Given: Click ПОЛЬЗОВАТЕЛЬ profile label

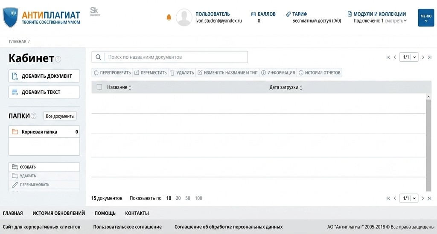Looking at the screenshot, I should point(213,14).
